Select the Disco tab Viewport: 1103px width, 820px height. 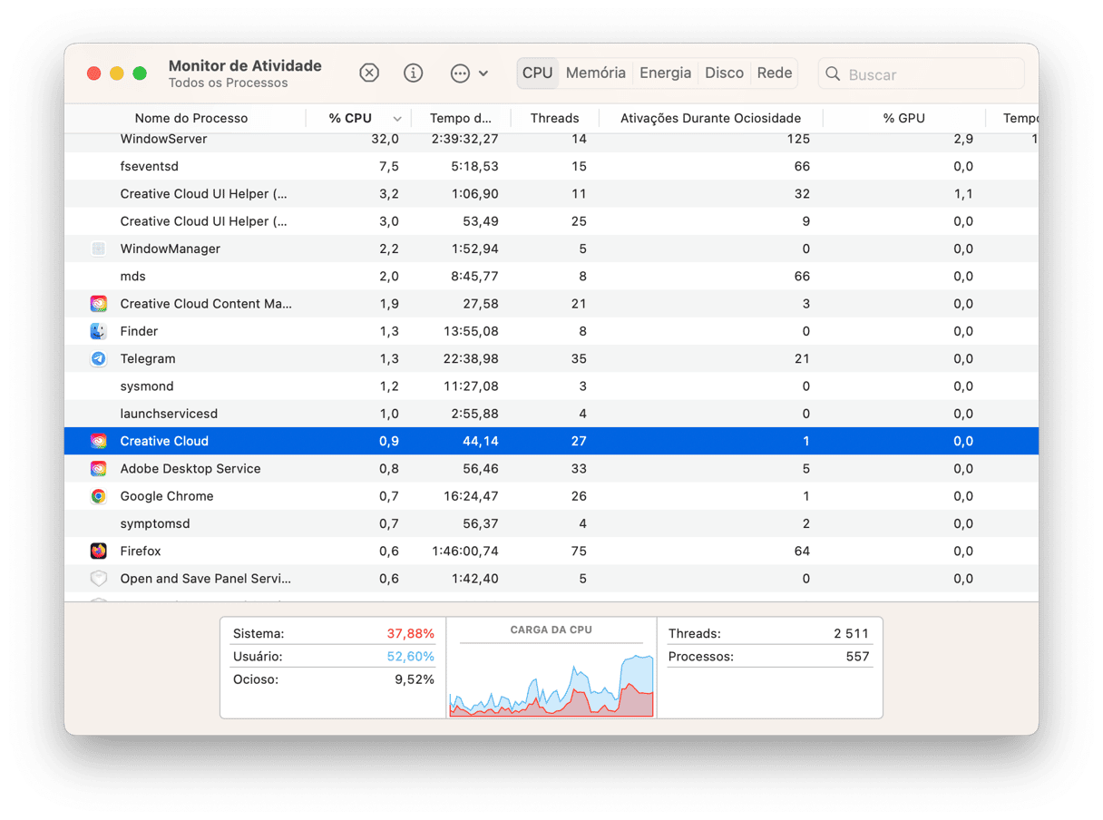point(724,73)
